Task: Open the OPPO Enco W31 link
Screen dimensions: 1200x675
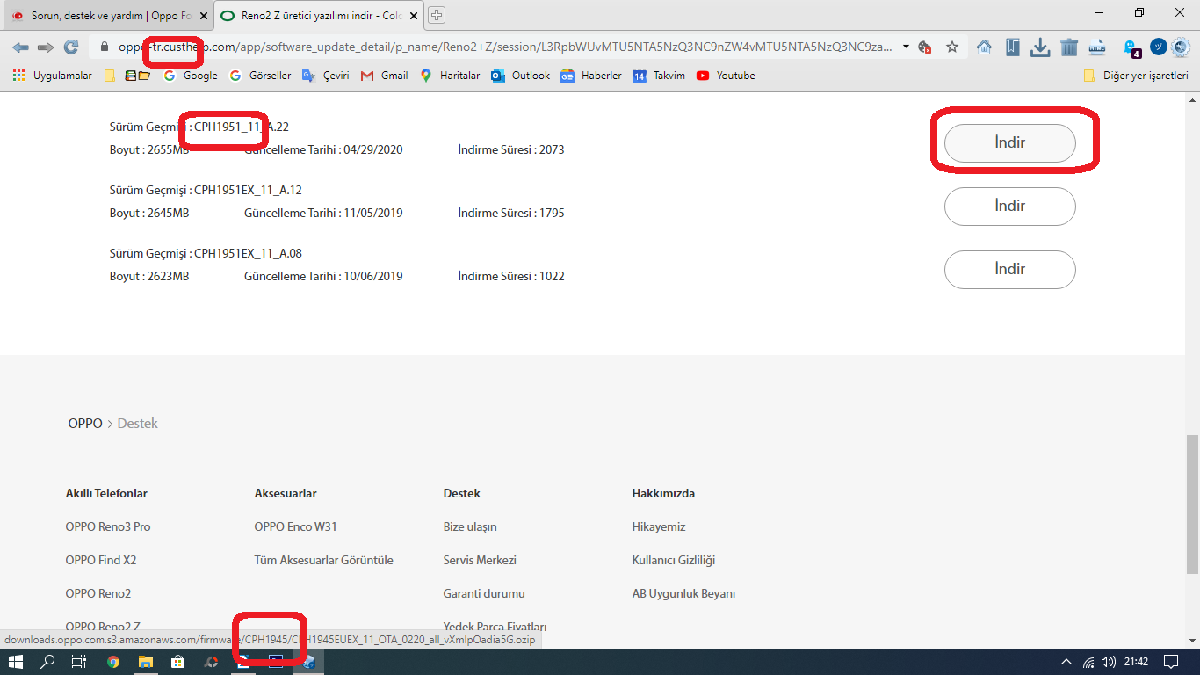Action: tap(296, 526)
